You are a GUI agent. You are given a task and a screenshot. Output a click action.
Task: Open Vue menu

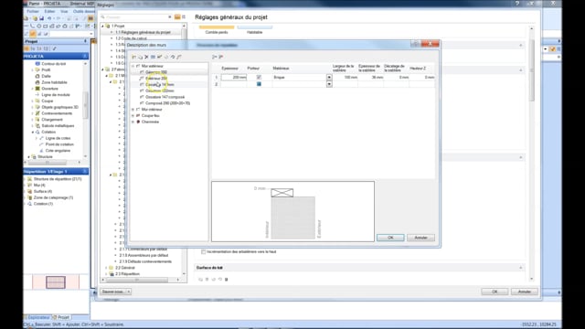(x=64, y=11)
